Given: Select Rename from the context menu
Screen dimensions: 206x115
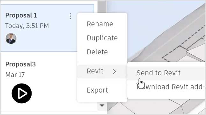Looking at the screenshot, I should tap(100, 24).
